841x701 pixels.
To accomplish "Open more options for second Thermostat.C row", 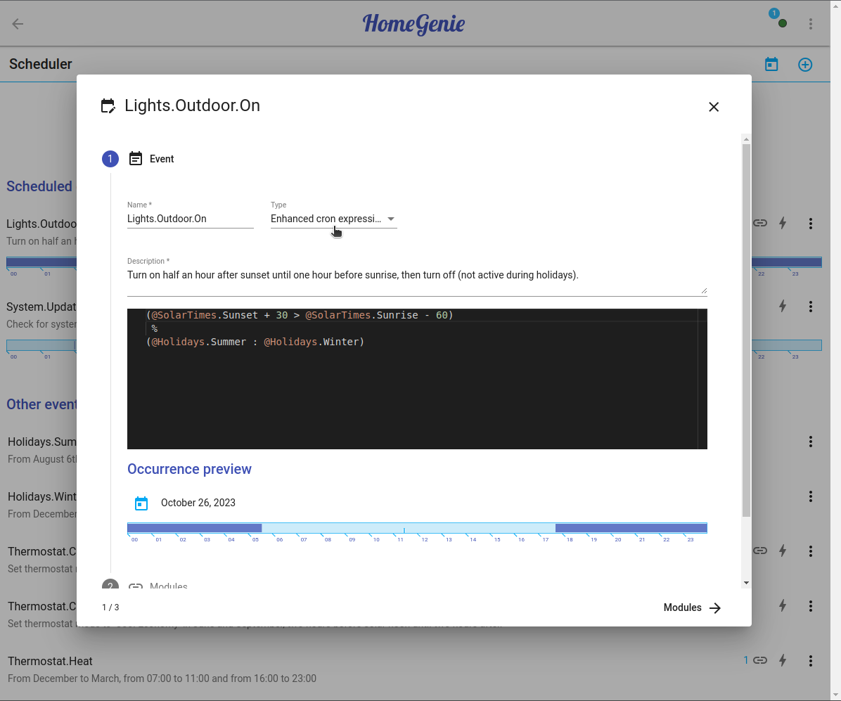I will pyautogui.click(x=811, y=605).
